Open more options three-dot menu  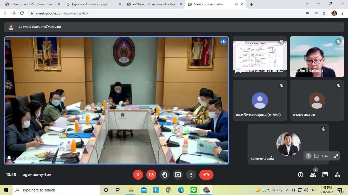pos(191,175)
